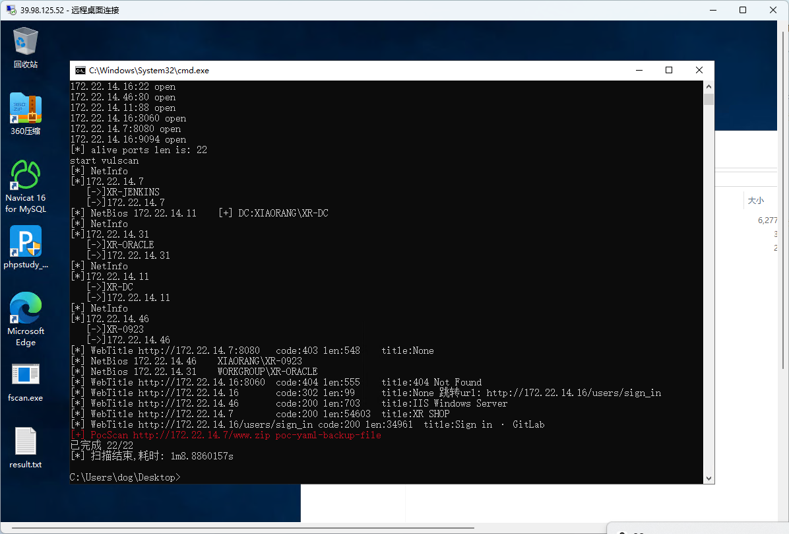Maximize the cmd.exe window
Screen dimensions: 789x534
tap(669, 70)
